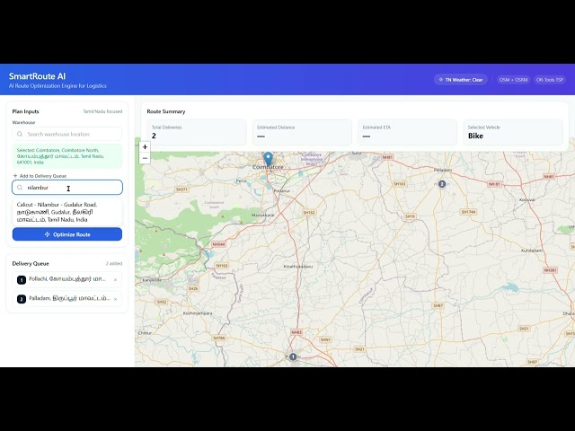Click the Optimize Route button
575x431 pixels.
click(67, 234)
